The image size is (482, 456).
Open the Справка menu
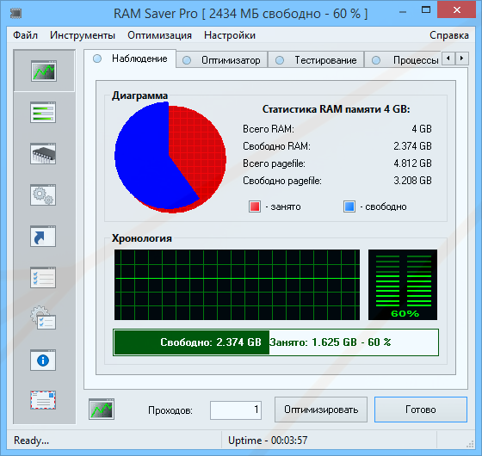tap(449, 35)
